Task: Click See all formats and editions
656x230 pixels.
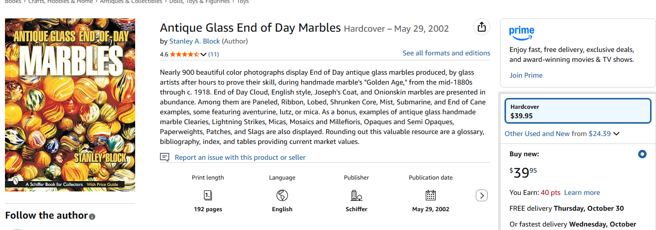Action: pyautogui.click(x=446, y=53)
